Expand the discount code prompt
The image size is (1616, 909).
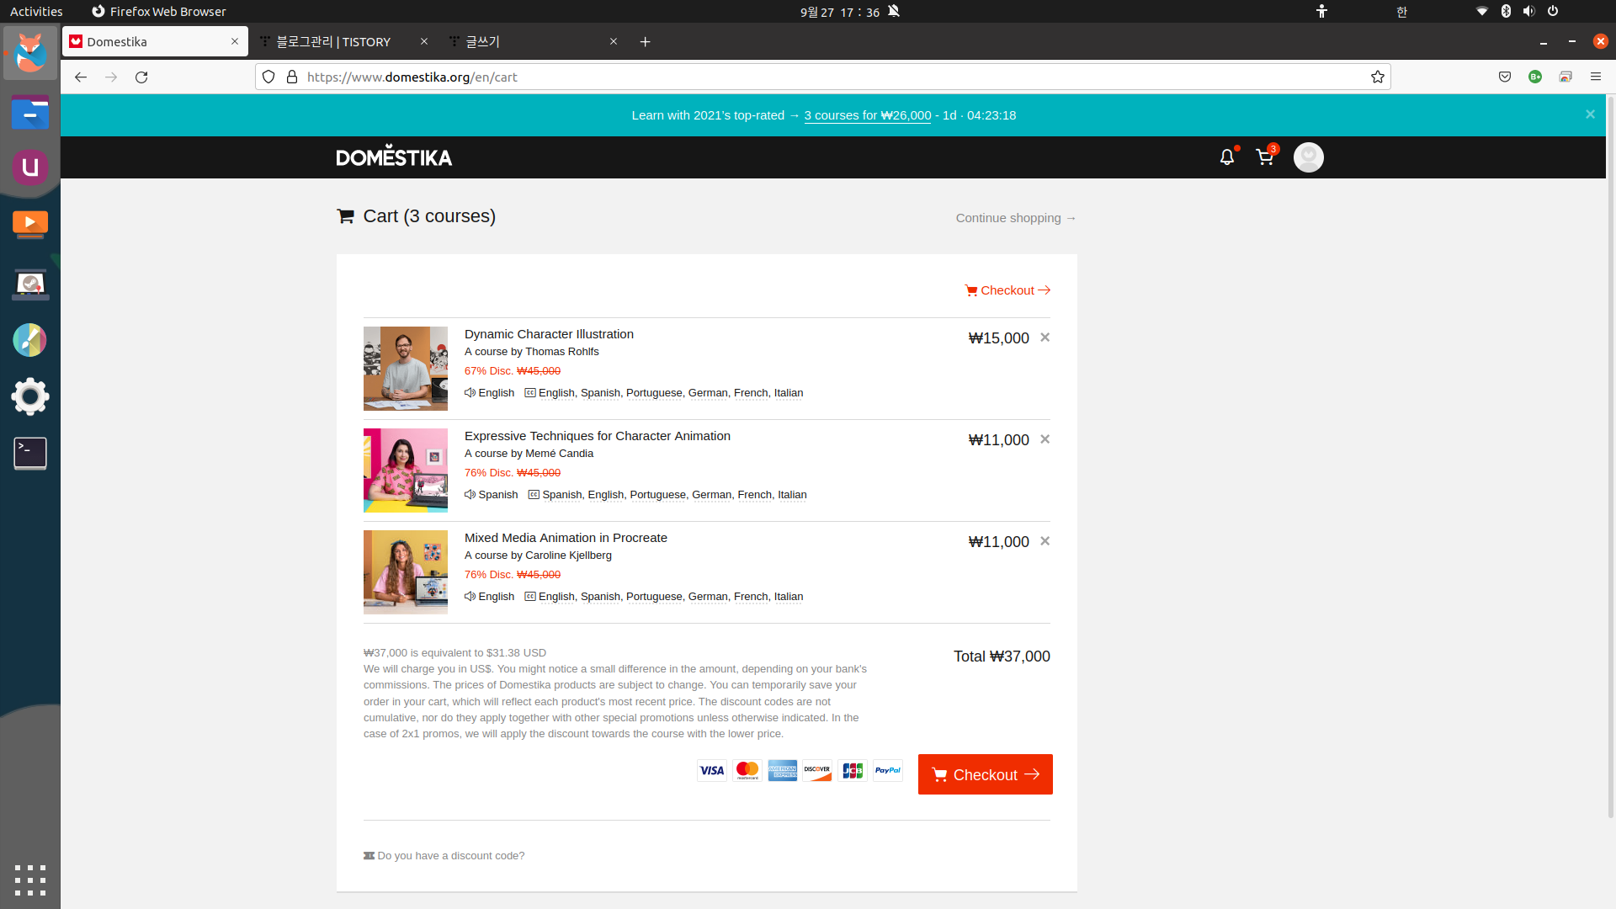click(x=450, y=856)
